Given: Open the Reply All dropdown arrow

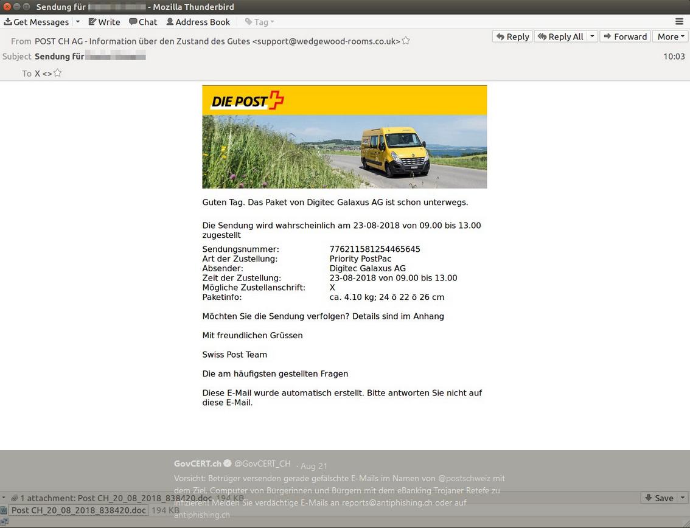Looking at the screenshot, I should coord(592,36).
